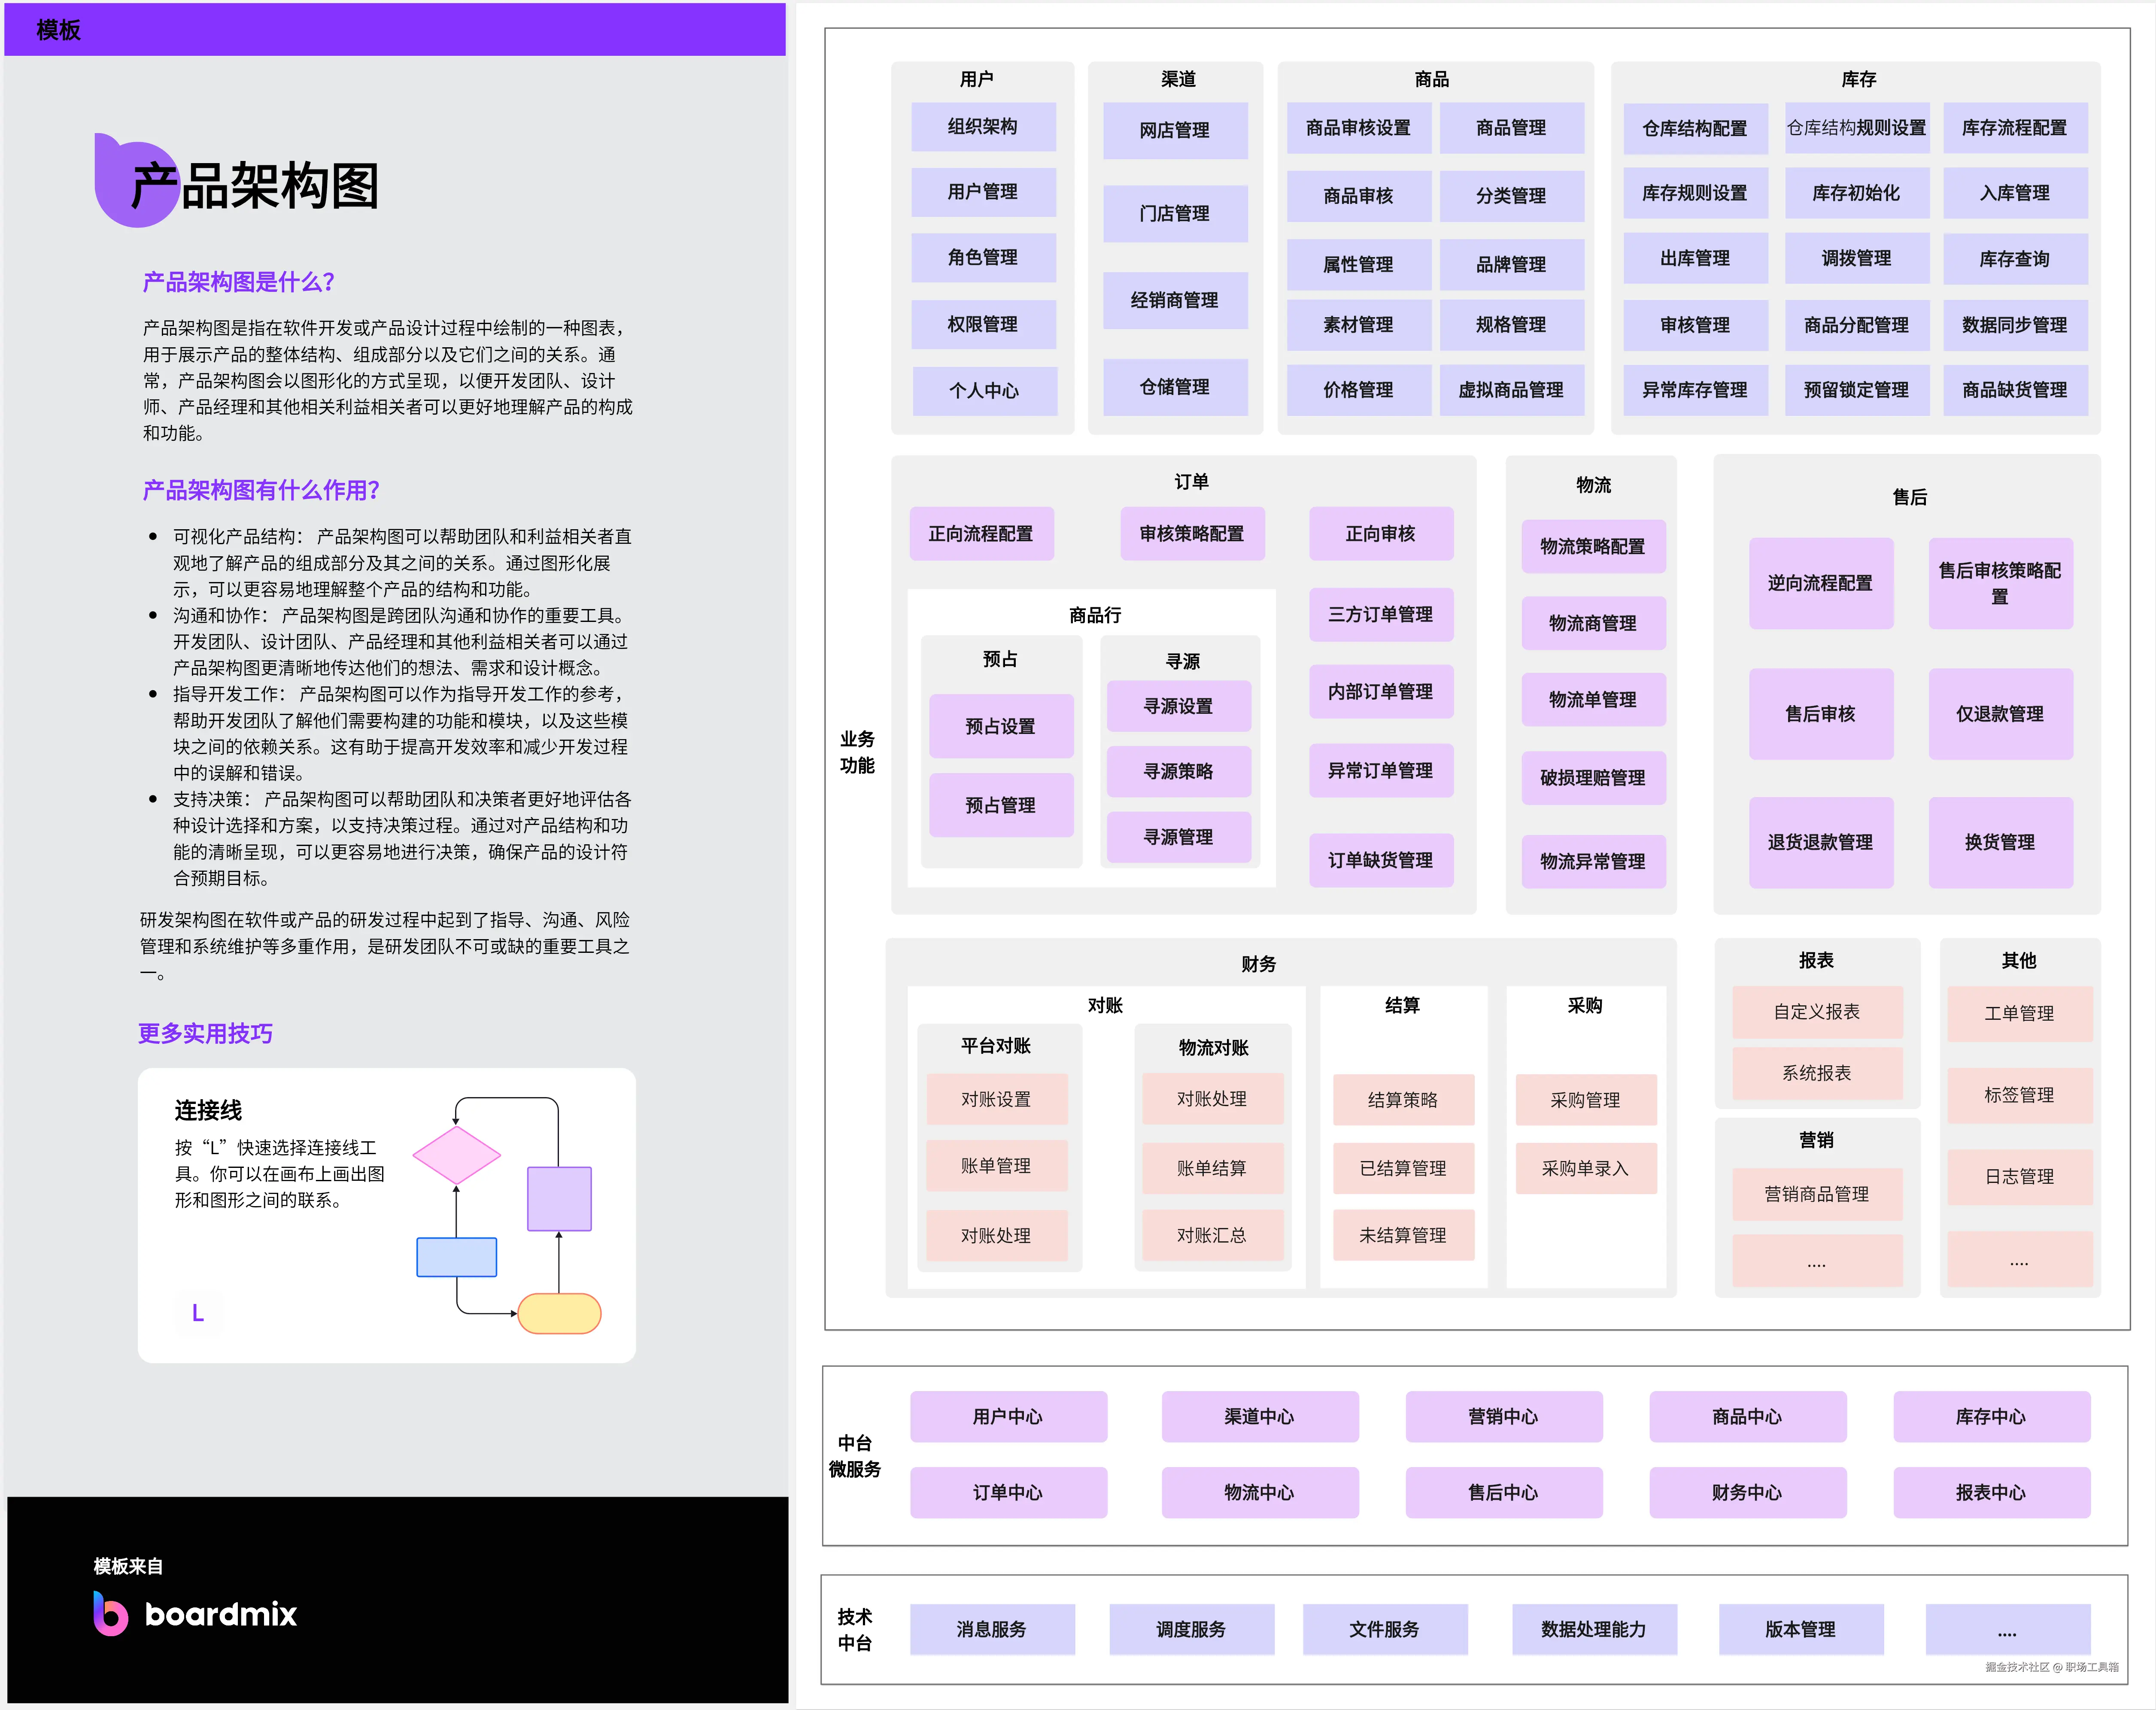The height and width of the screenshot is (1710, 2156).
Task: Select the 对账设置 box under 平台对账
Action: click(996, 1099)
